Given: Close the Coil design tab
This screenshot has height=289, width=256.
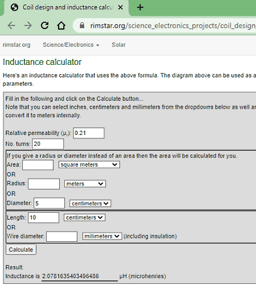Looking at the screenshot, I should (x=121, y=7).
